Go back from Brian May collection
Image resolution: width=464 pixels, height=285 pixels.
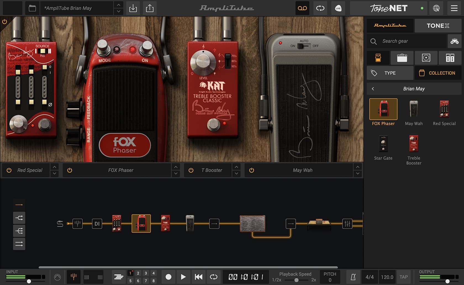tap(373, 89)
